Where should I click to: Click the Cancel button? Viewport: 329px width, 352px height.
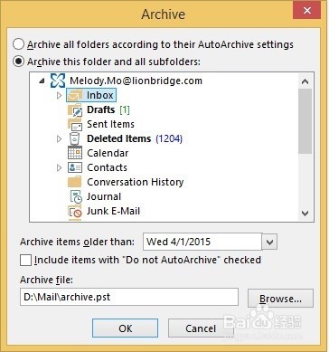(x=201, y=328)
